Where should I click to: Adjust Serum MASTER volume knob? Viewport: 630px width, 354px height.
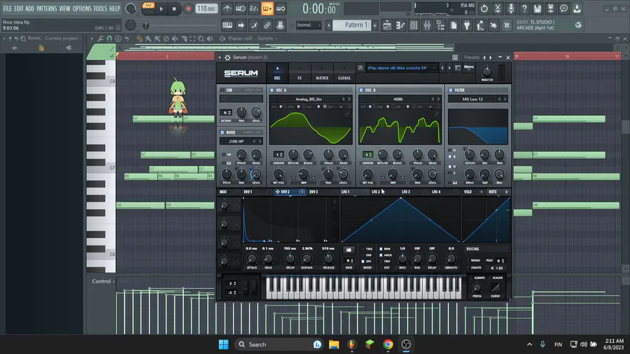click(x=486, y=72)
